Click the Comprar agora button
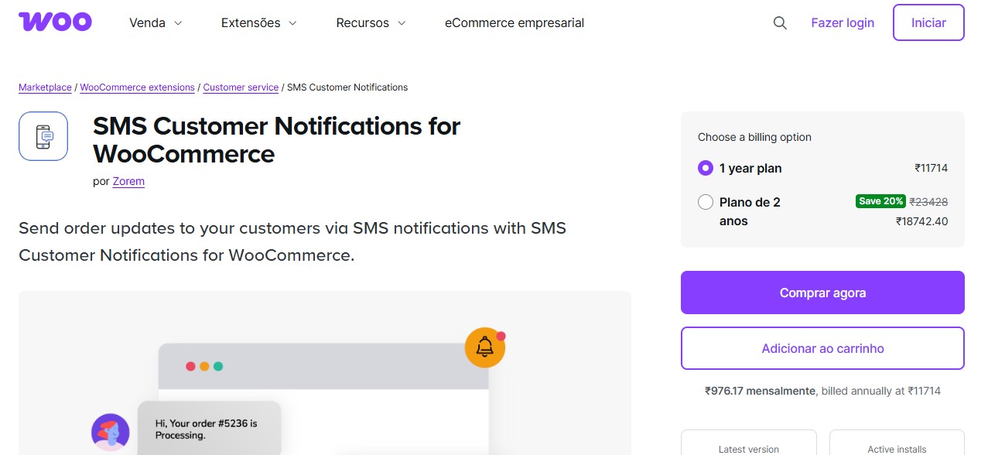The height and width of the screenshot is (455, 988). [x=822, y=292]
